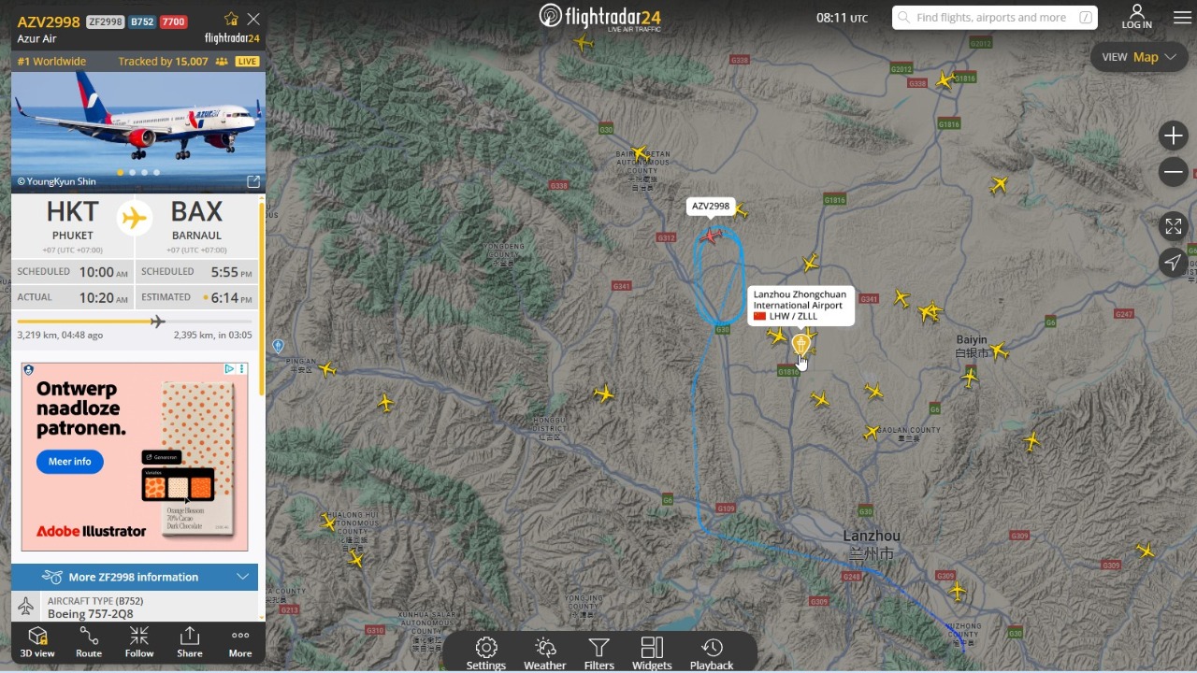Open the Weather layer options
Screen dimensions: 1197x673
click(x=545, y=653)
